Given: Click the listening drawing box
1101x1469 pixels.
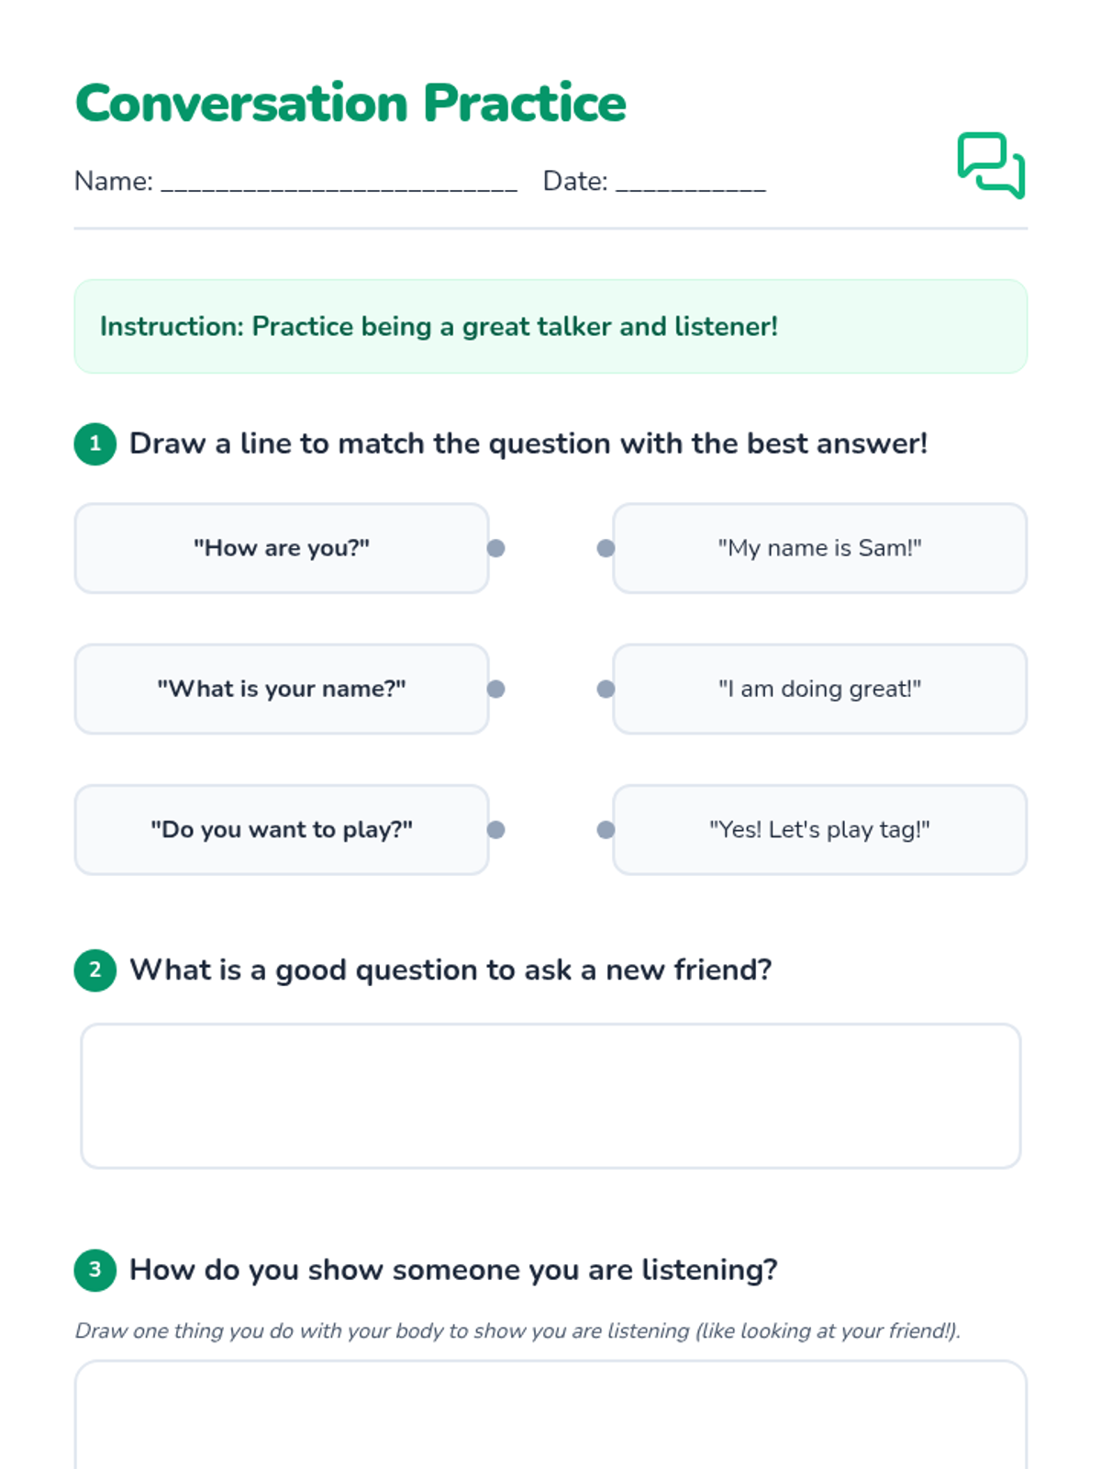Looking at the screenshot, I should pyautogui.click(x=550, y=1415).
